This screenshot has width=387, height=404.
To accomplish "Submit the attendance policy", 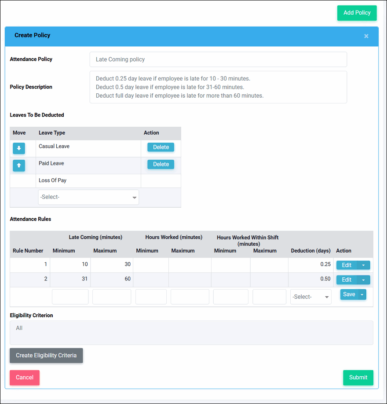I will pyautogui.click(x=358, y=378).
